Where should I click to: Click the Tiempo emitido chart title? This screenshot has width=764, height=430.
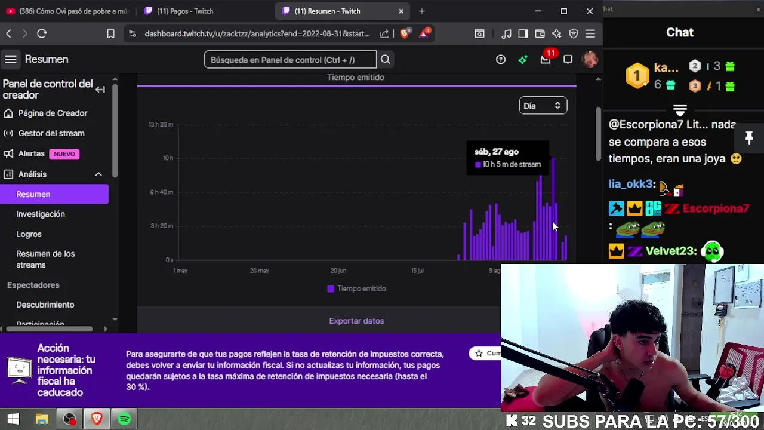[x=355, y=78]
